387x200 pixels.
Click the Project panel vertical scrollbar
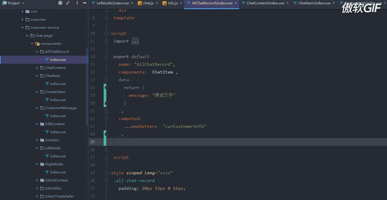[x=87, y=86]
